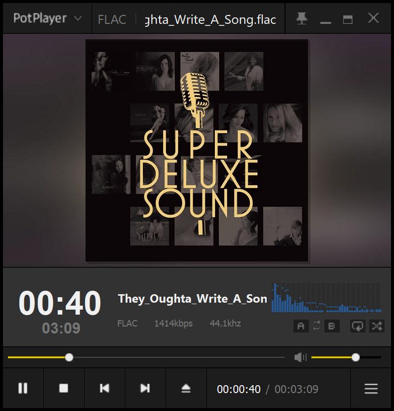Click the large 00:40 elapsed time
The height and width of the screenshot is (411, 394).
pos(60,303)
